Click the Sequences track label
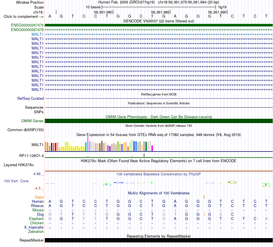The height and width of the screenshot is (247, 273). click(34, 107)
